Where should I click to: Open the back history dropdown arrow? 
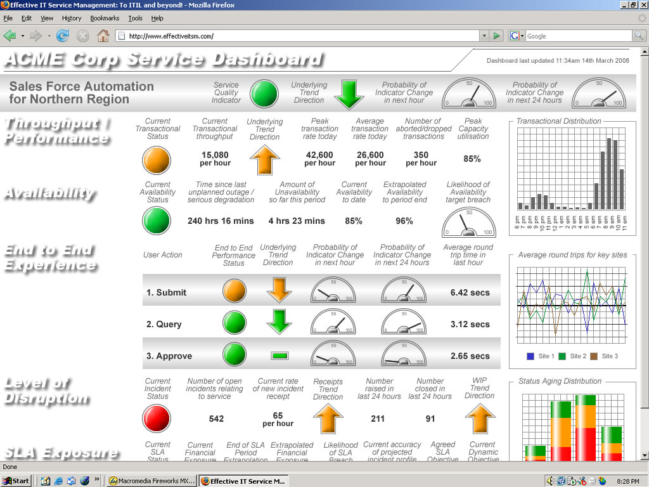click(23, 36)
